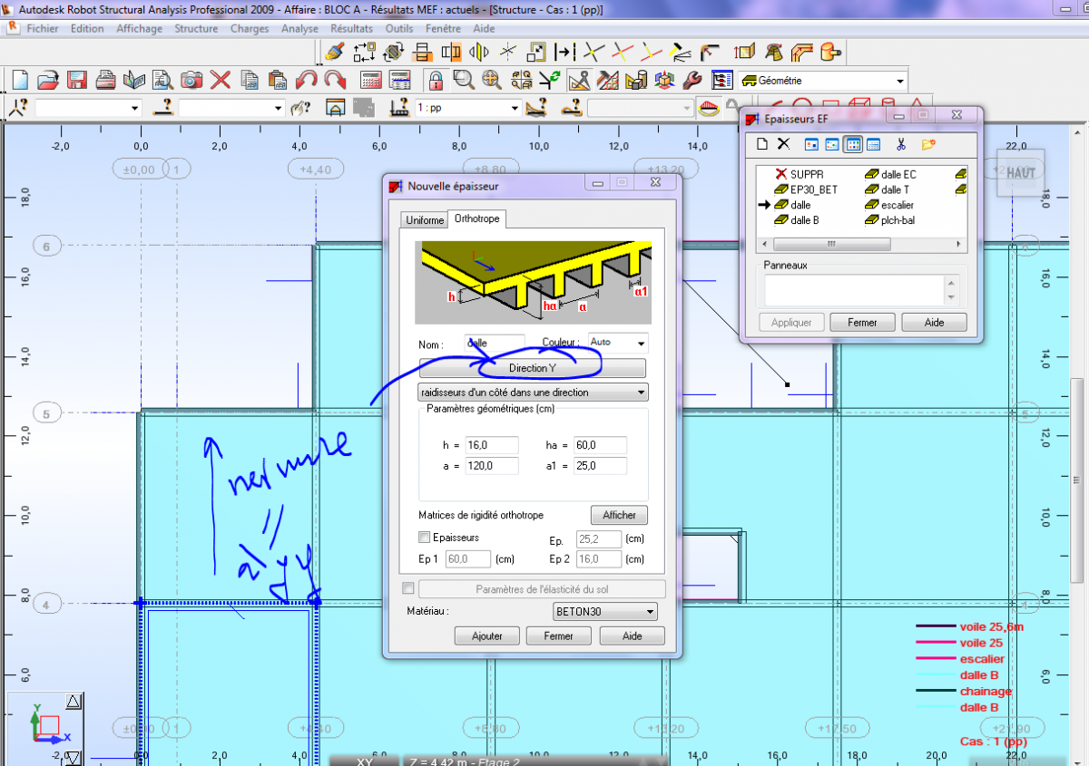Open the Charges menu

pyautogui.click(x=250, y=28)
